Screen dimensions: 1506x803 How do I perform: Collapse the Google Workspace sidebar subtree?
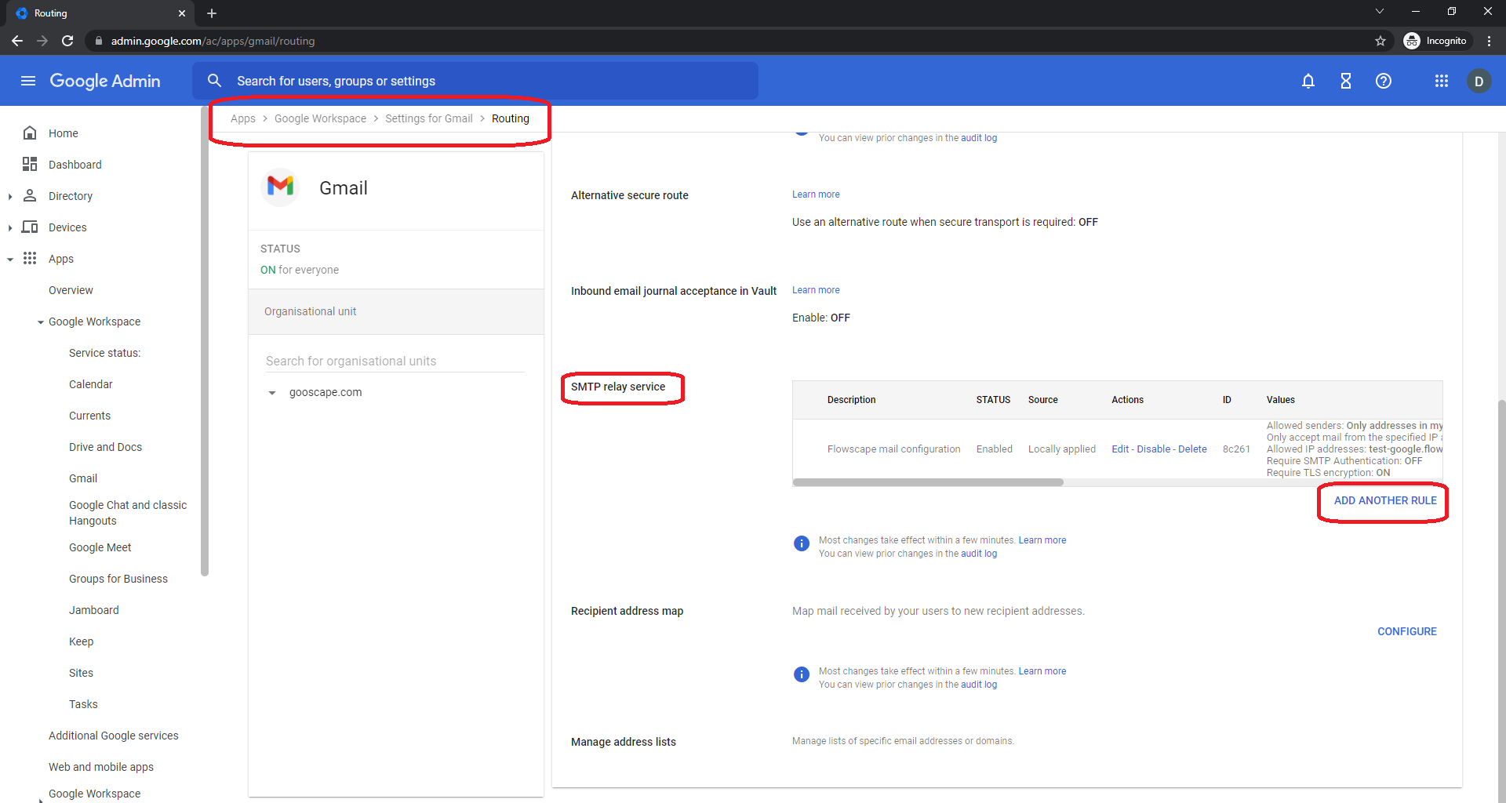[x=41, y=322]
